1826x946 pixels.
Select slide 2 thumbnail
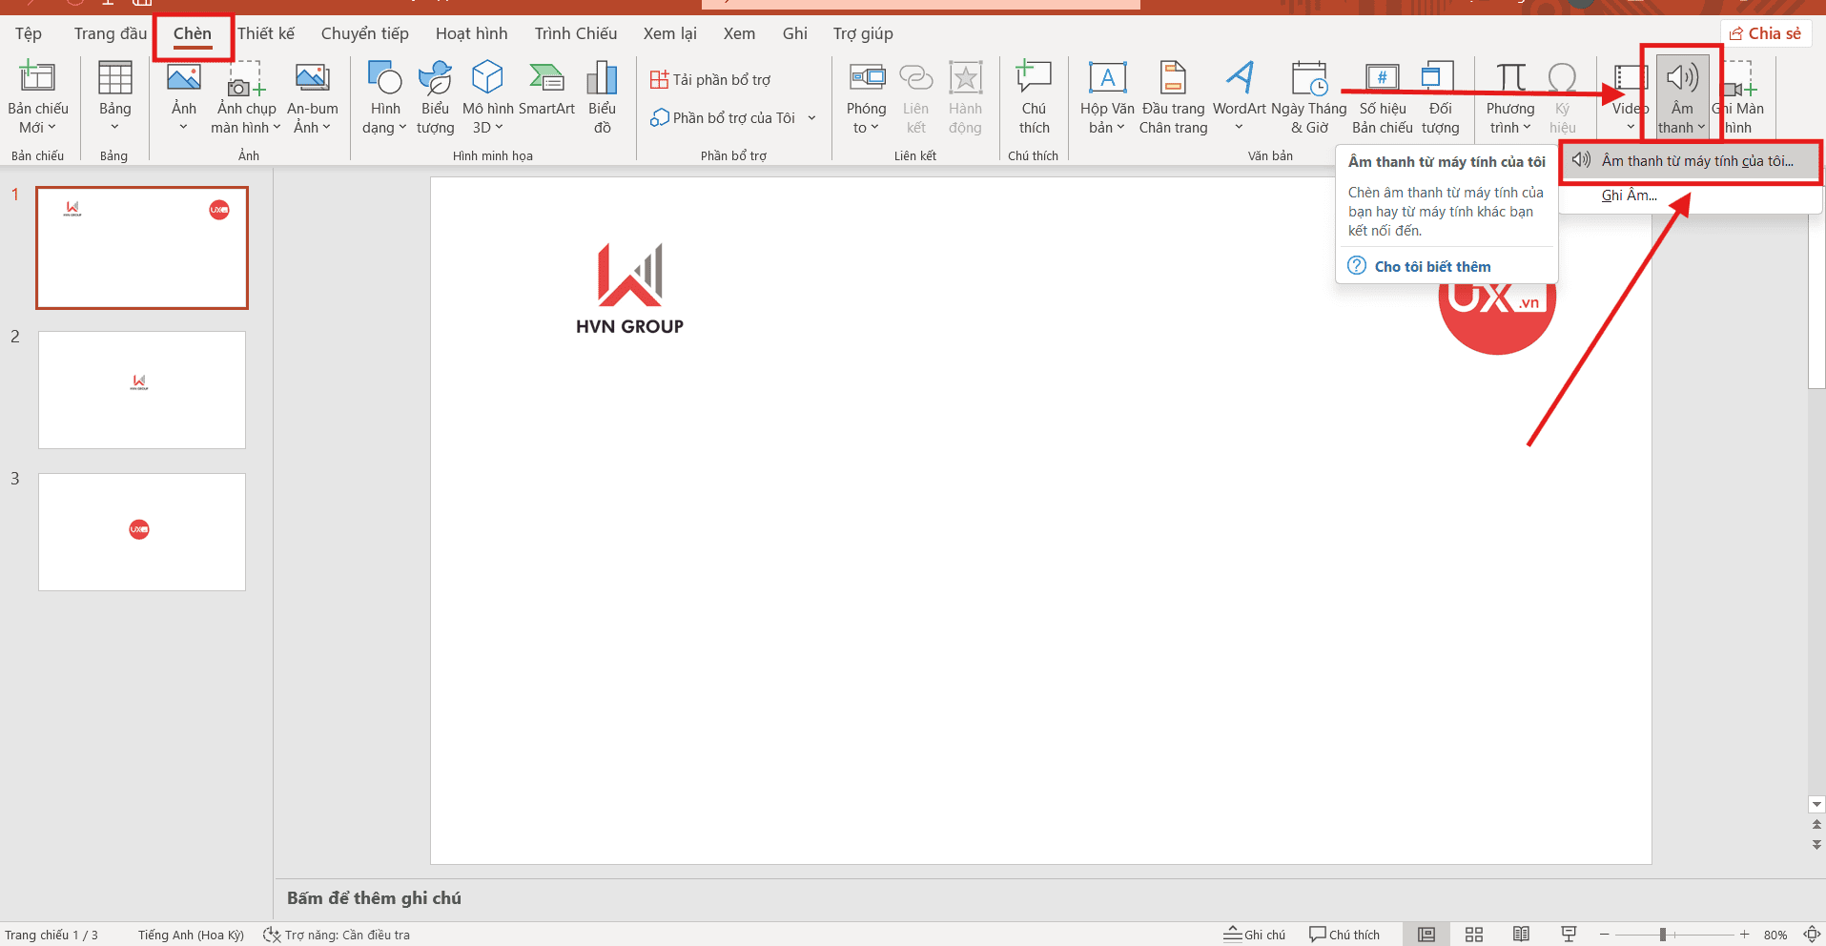(141, 389)
